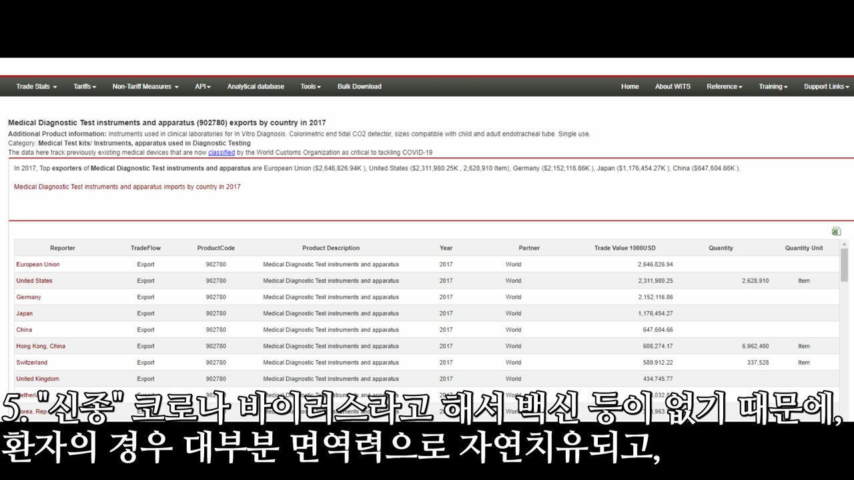Viewport: 854px width, 480px height.
Task: Open China reporter link
Action: tap(24, 330)
